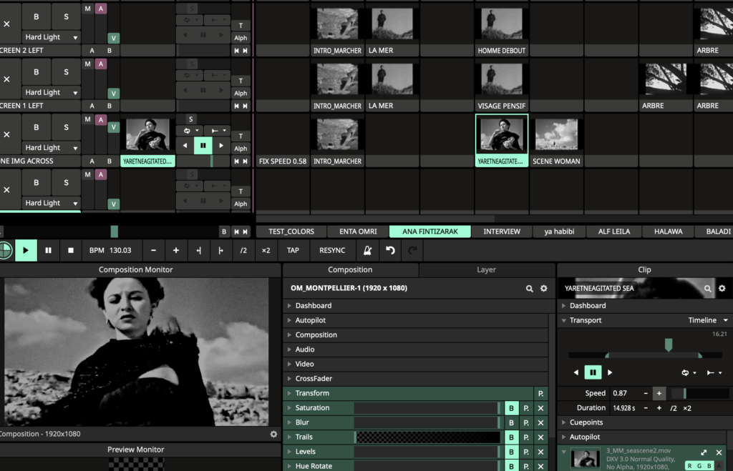The width and height of the screenshot is (733, 471).
Task: Click the TAP tempo button
Action: (x=293, y=251)
